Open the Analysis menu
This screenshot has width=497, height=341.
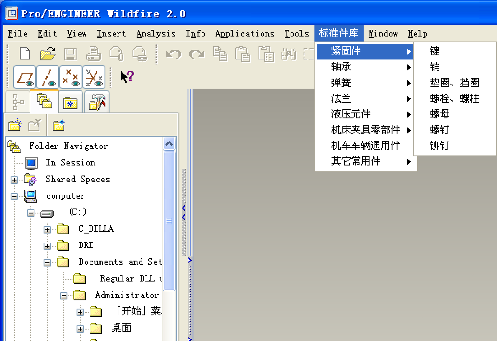tap(156, 34)
